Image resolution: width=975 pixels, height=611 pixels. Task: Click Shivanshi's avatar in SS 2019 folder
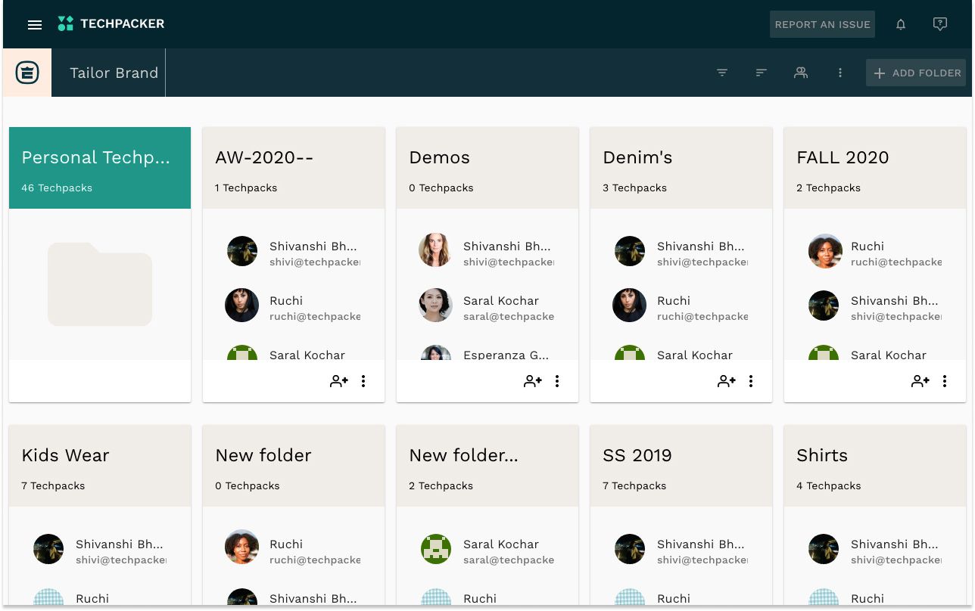pos(630,549)
